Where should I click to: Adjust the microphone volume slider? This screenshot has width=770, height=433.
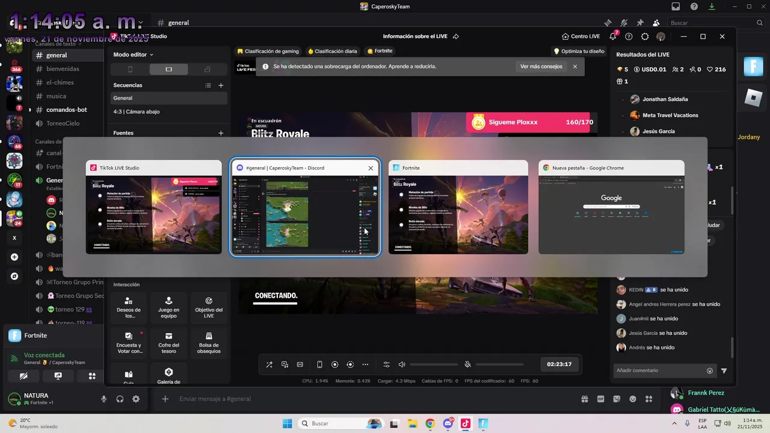point(499,364)
